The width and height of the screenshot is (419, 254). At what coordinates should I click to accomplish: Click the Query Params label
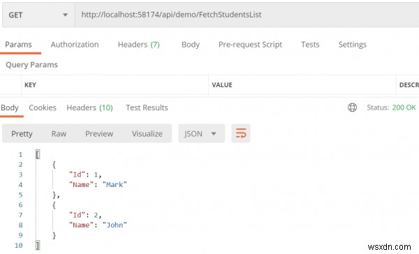point(31,65)
